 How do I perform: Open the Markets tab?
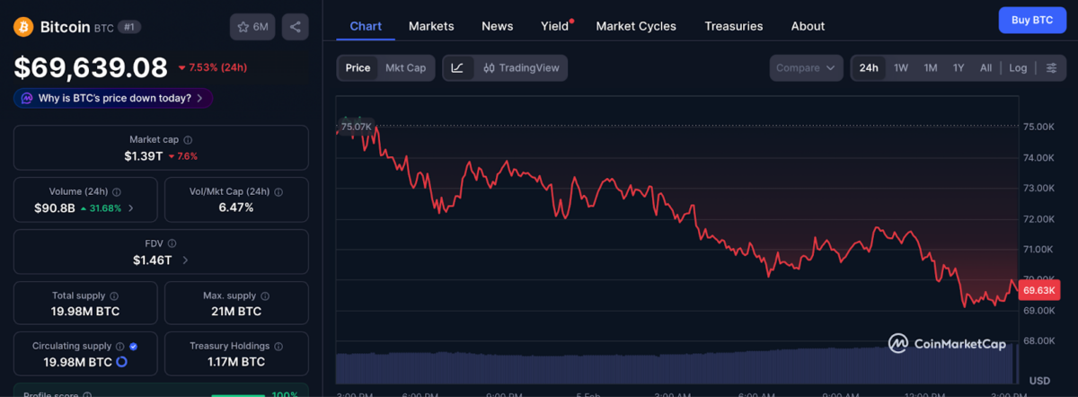431,26
